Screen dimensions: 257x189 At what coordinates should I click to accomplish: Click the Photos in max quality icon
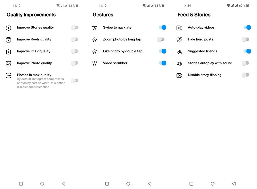click(8, 75)
